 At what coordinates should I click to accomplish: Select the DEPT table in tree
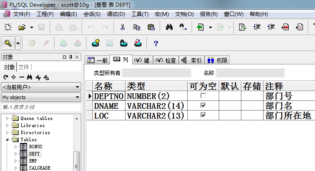pyautogui.click(x=34, y=154)
